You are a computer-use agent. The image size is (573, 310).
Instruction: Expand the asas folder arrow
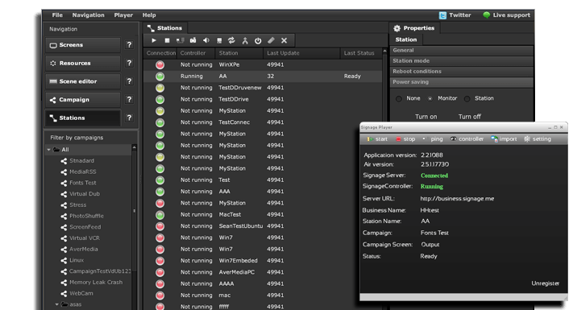[57, 304]
